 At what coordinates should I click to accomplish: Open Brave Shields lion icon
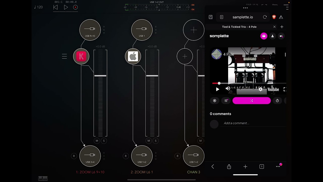[x=274, y=17]
